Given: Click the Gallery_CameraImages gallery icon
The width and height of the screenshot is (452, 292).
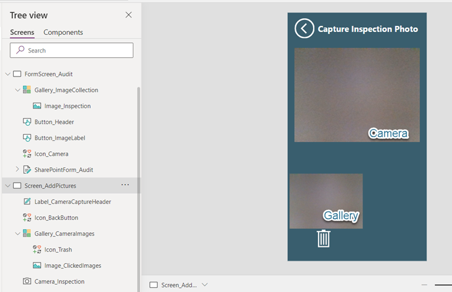Looking at the screenshot, I should 27,234.
